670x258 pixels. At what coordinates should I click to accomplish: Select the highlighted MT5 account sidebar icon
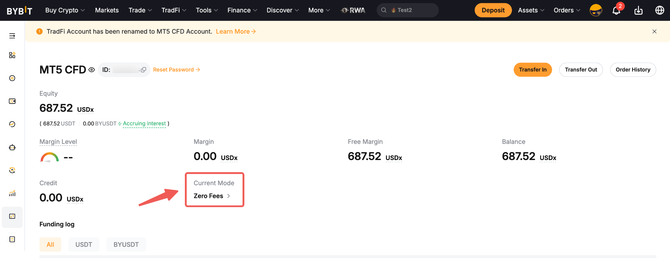point(12,217)
